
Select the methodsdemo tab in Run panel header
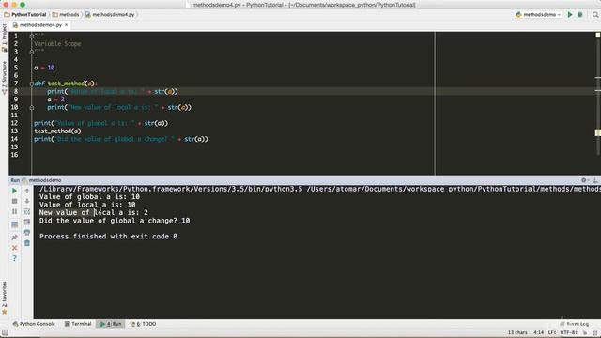coord(42,180)
